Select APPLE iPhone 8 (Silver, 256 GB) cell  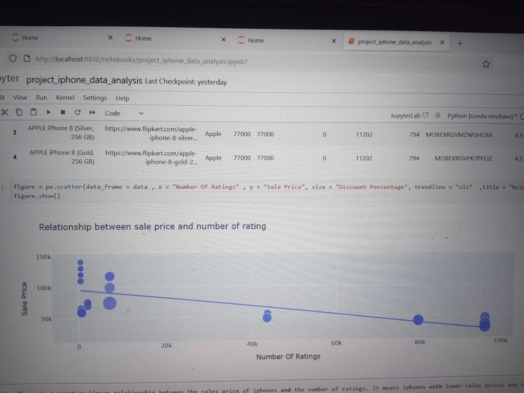coord(61,132)
